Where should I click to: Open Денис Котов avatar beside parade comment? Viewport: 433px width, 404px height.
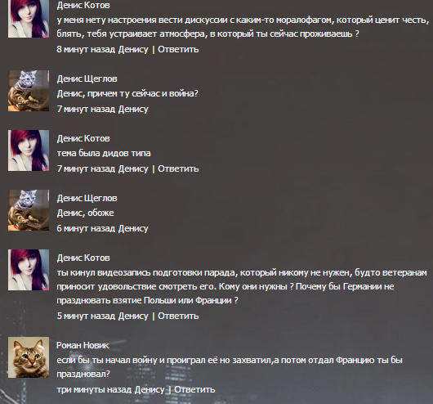coord(29,270)
